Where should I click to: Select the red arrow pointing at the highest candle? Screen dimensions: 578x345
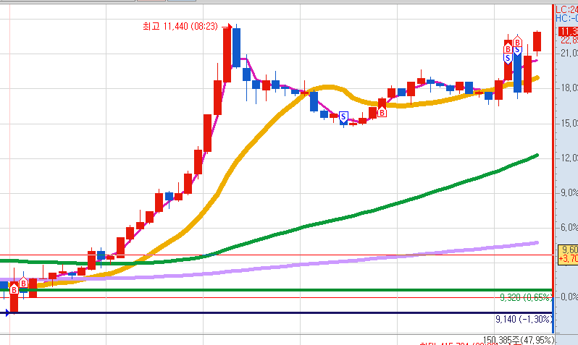pyautogui.click(x=226, y=27)
